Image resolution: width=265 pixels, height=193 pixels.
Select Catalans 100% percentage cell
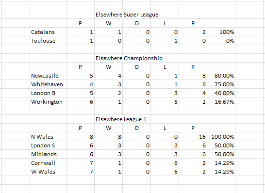tap(221, 32)
